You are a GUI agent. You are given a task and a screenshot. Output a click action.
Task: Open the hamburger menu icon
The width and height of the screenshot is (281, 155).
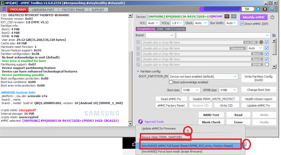tap(4, 9)
